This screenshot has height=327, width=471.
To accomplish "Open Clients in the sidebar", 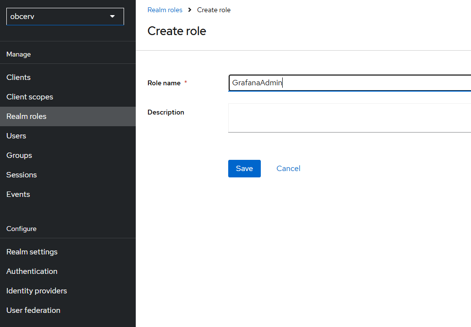I will [18, 77].
